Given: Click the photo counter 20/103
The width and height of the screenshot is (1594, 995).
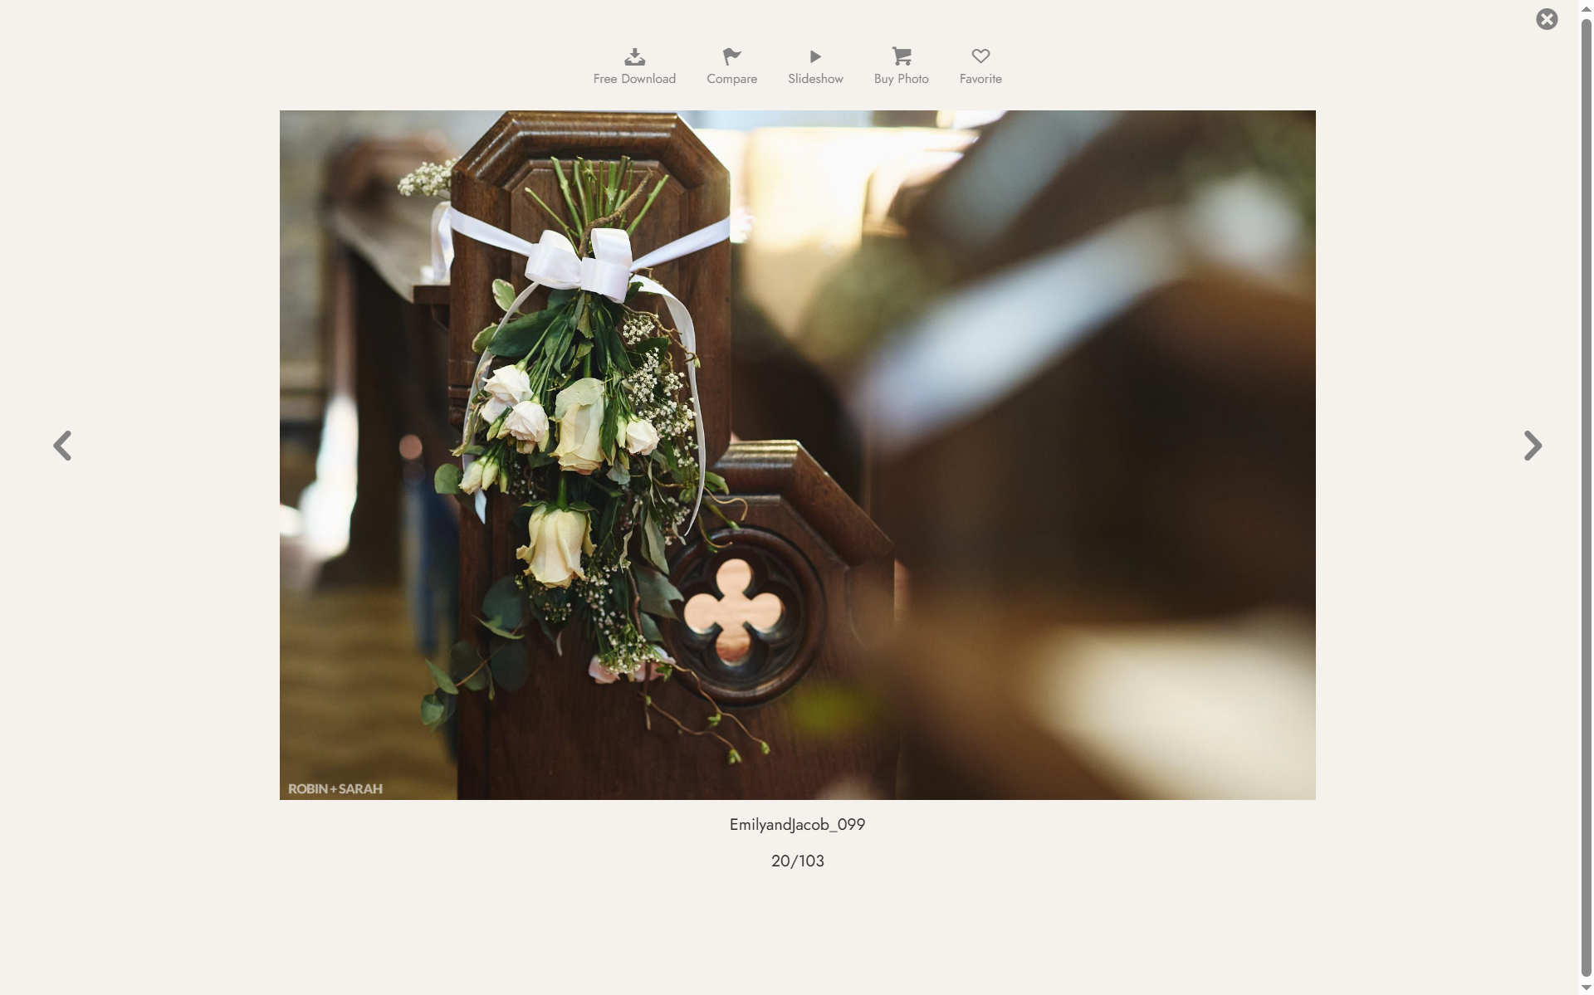Looking at the screenshot, I should (x=797, y=861).
